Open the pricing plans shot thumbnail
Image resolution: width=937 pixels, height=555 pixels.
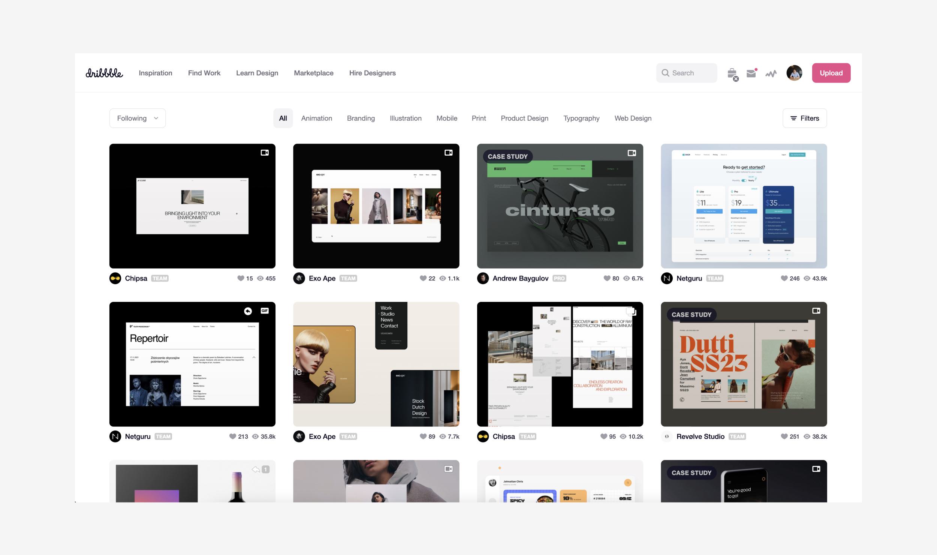point(744,206)
